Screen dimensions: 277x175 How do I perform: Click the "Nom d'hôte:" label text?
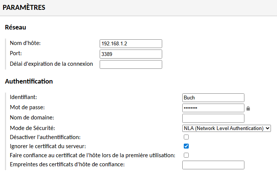click(x=25, y=43)
